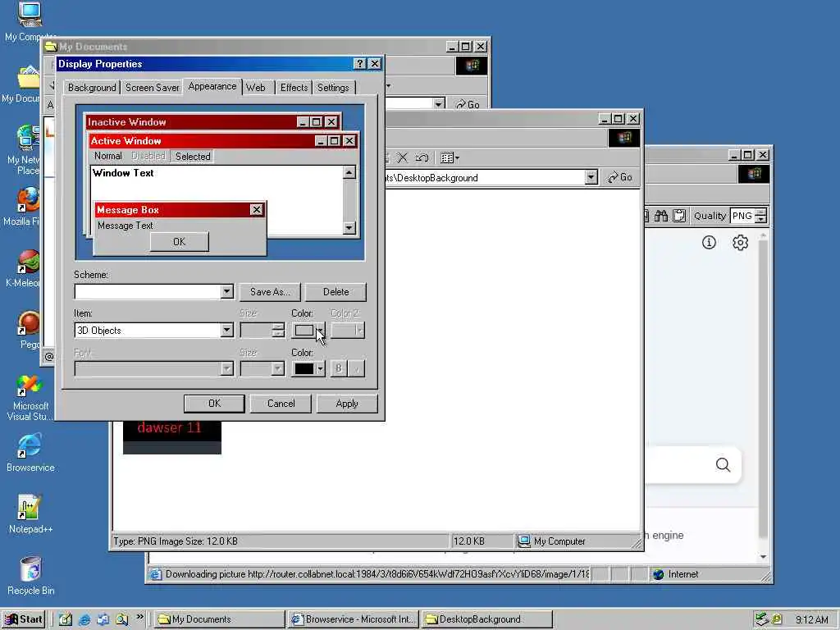Open the Color 2 dropdown
The image size is (840, 630).
point(359,331)
